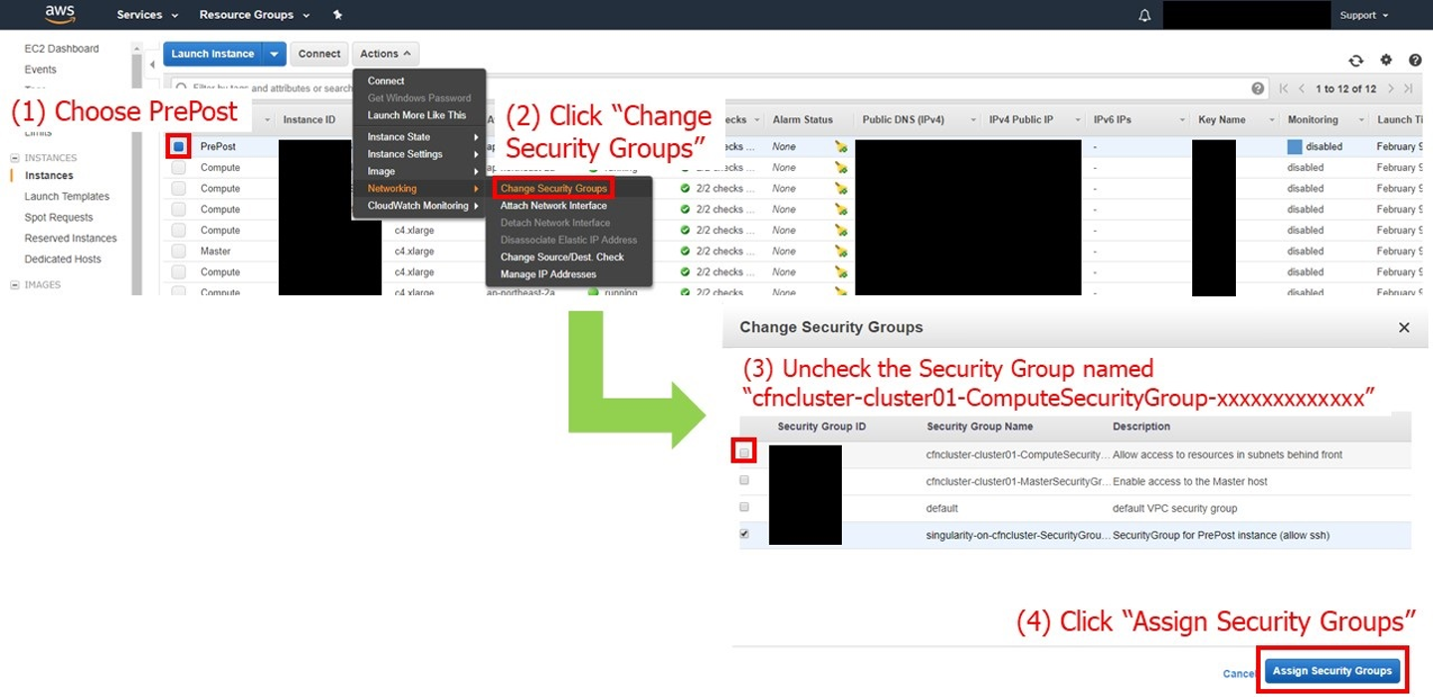
Task: Open the Launch Instance dropdown arrow
Action: [x=275, y=54]
